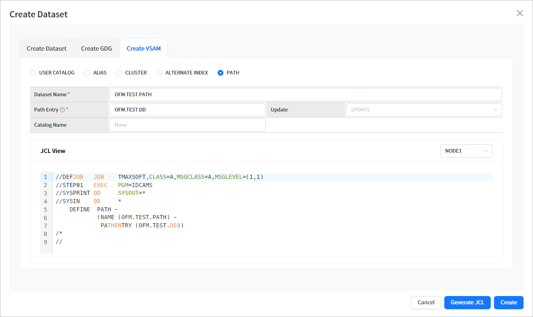Select the ALTERNATE INDEX option
The height and width of the screenshot is (317, 533).
click(159, 72)
